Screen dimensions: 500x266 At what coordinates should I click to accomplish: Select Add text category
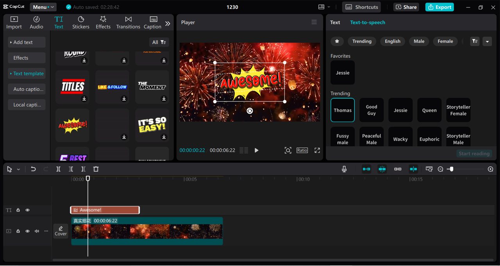[27, 42]
